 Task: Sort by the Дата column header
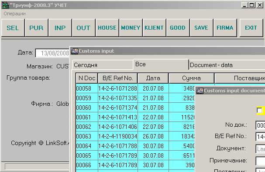coord(153,78)
